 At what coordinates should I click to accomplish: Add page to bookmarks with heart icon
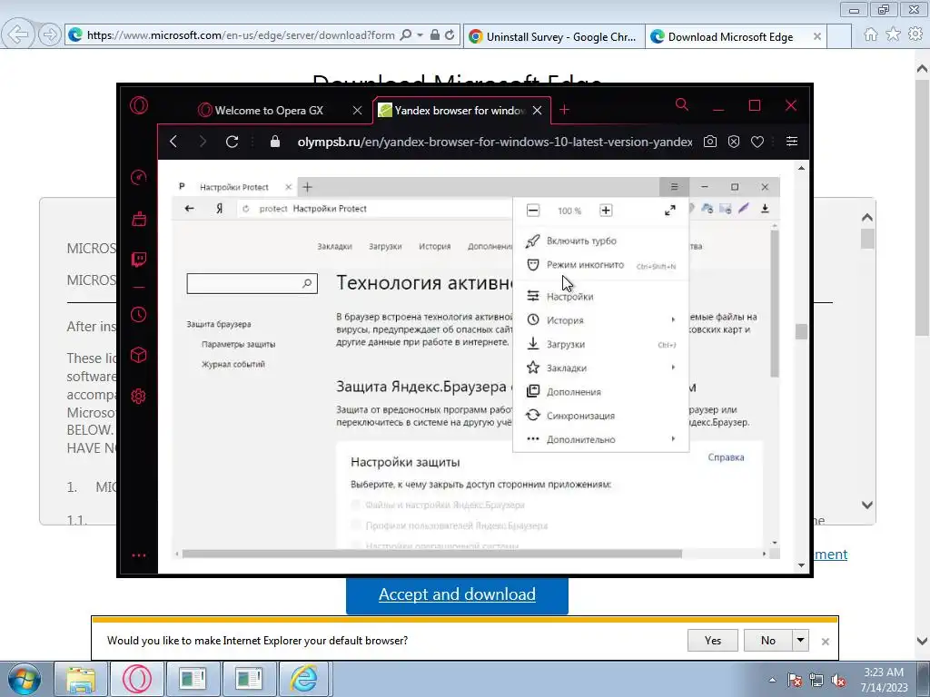[757, 142]
